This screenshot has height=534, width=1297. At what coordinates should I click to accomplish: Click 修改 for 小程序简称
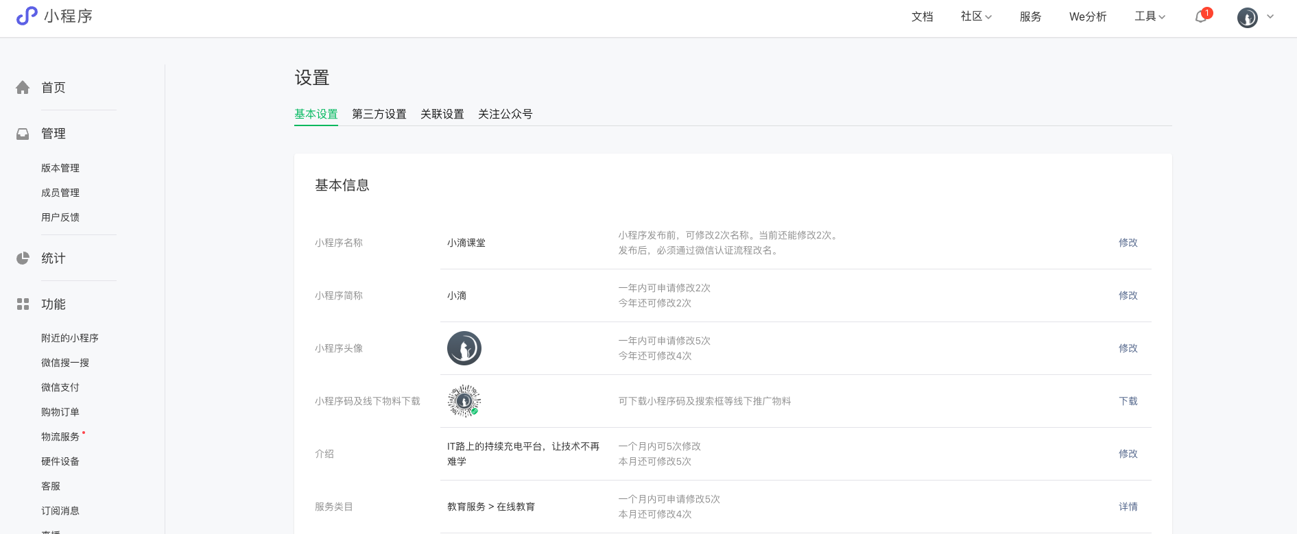[x=1128, y=295]
